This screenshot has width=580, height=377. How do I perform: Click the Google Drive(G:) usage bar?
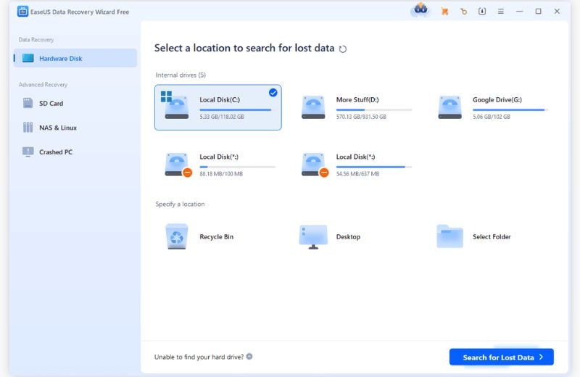click(x=510, y=110)
